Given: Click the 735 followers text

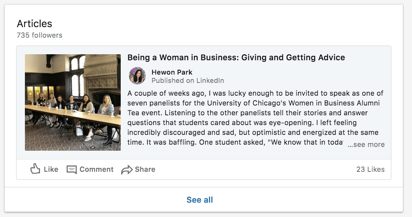Looking at the screenshot, I should [39, 35].
